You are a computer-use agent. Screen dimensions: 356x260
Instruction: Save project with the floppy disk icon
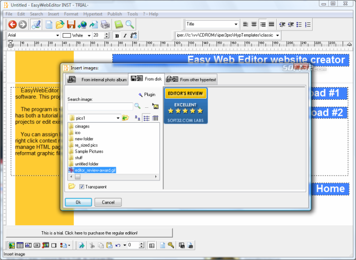71,25
